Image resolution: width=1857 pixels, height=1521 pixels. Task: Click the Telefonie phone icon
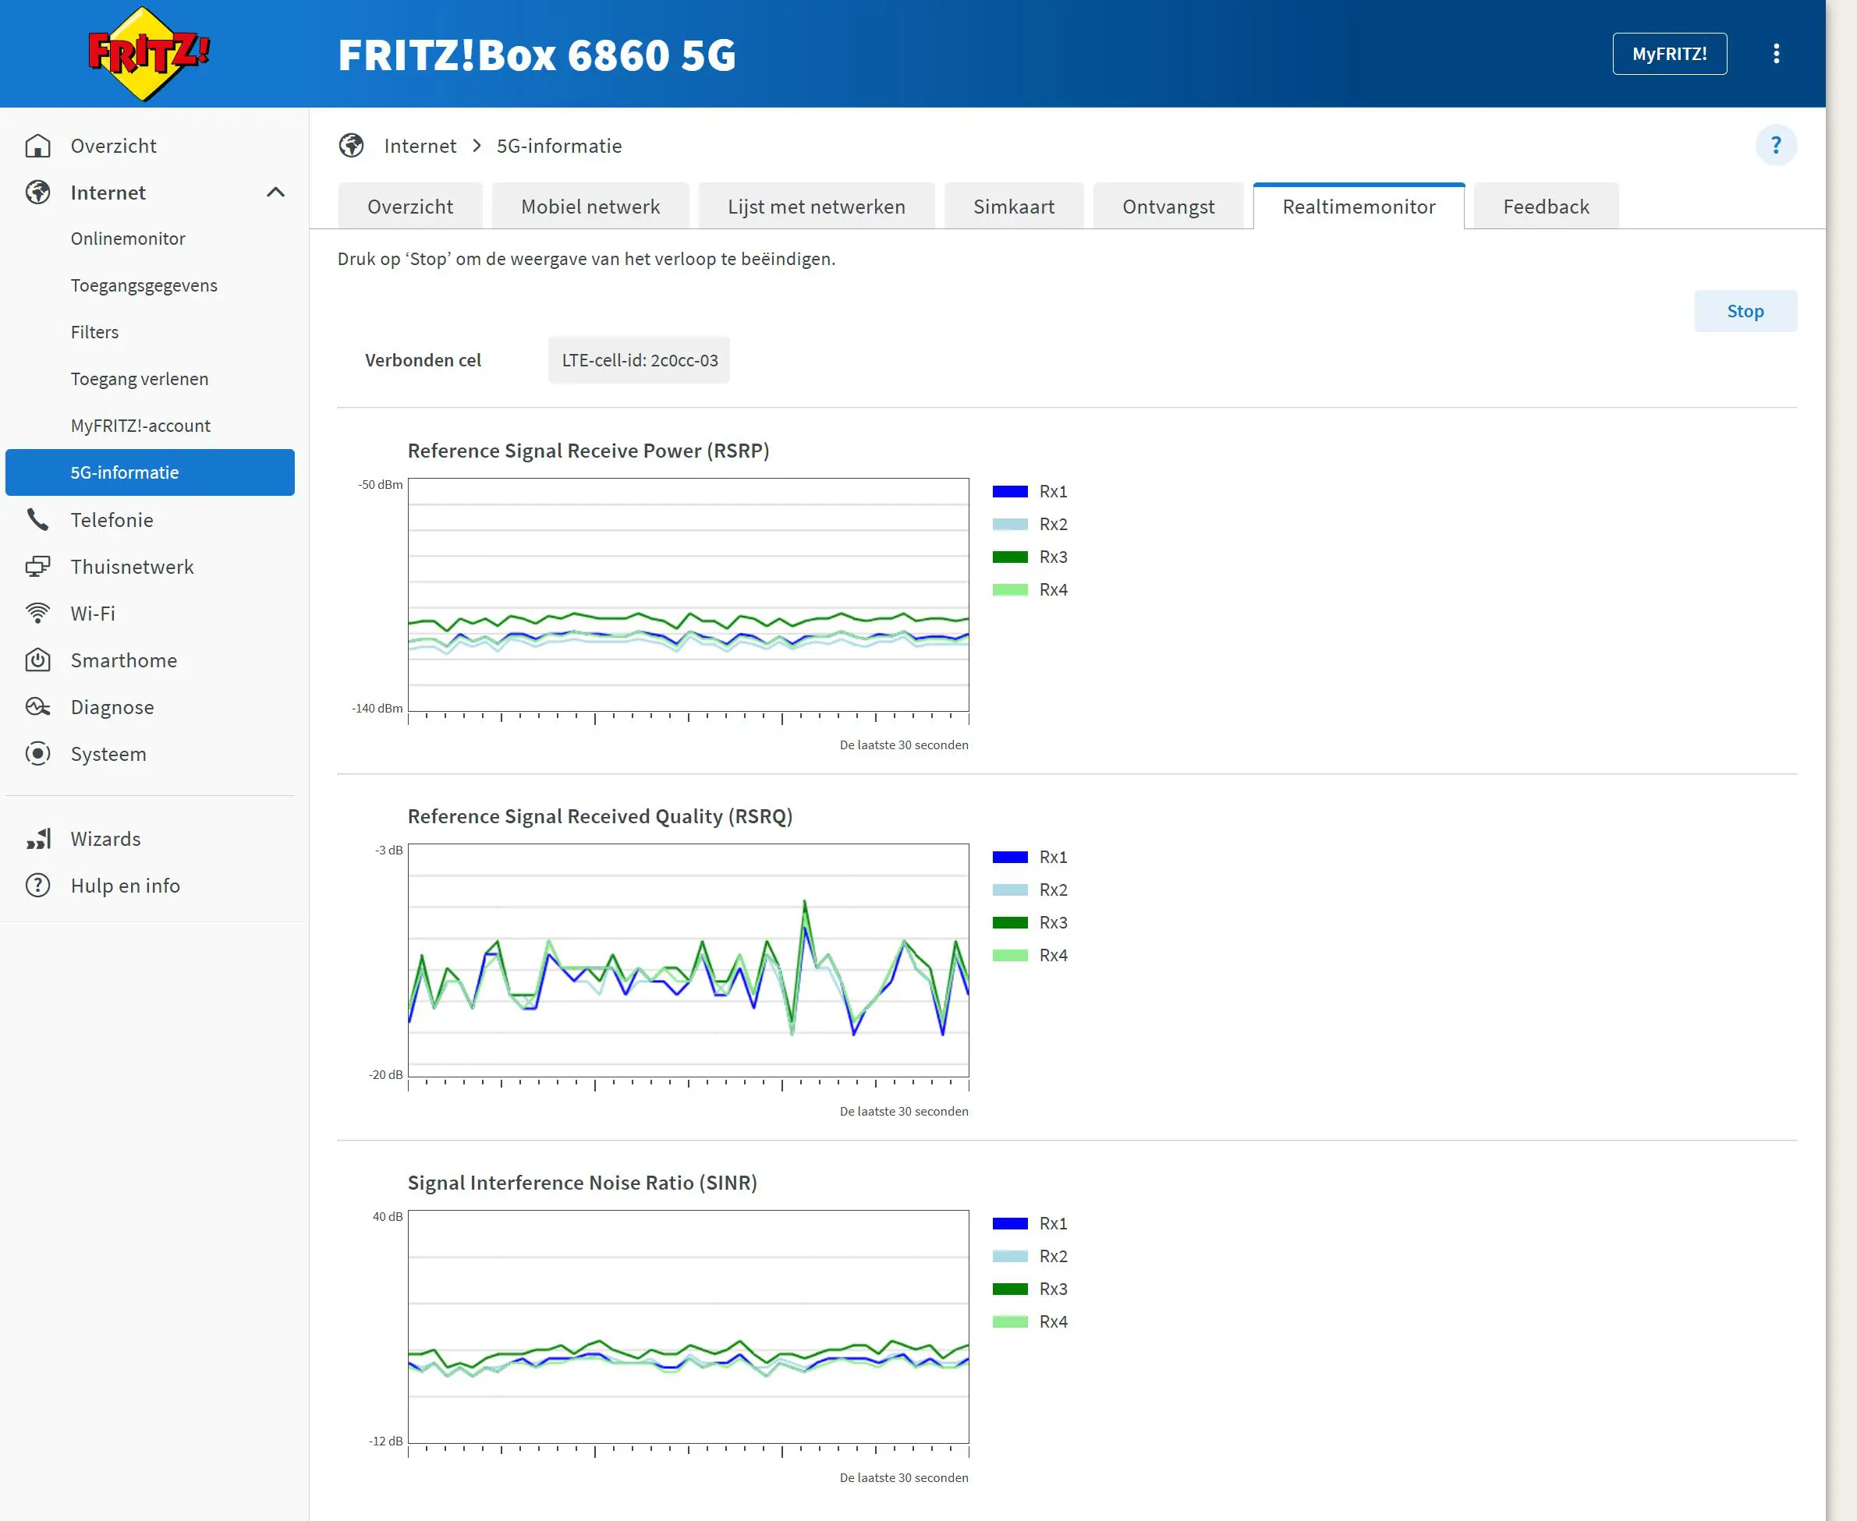37,521
